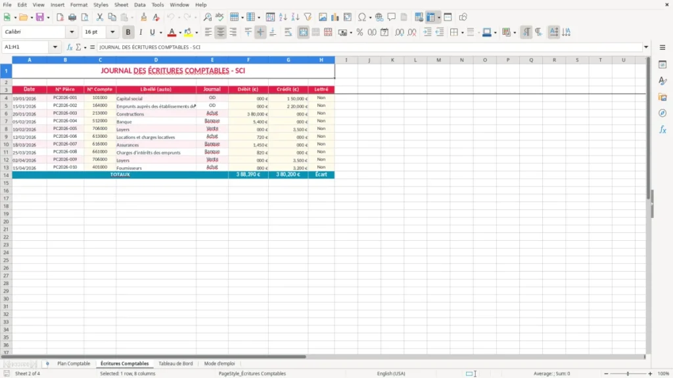Cut selection with the scissors icon
Viewport: 673px width, 378px height.
(x=100, y=17)
